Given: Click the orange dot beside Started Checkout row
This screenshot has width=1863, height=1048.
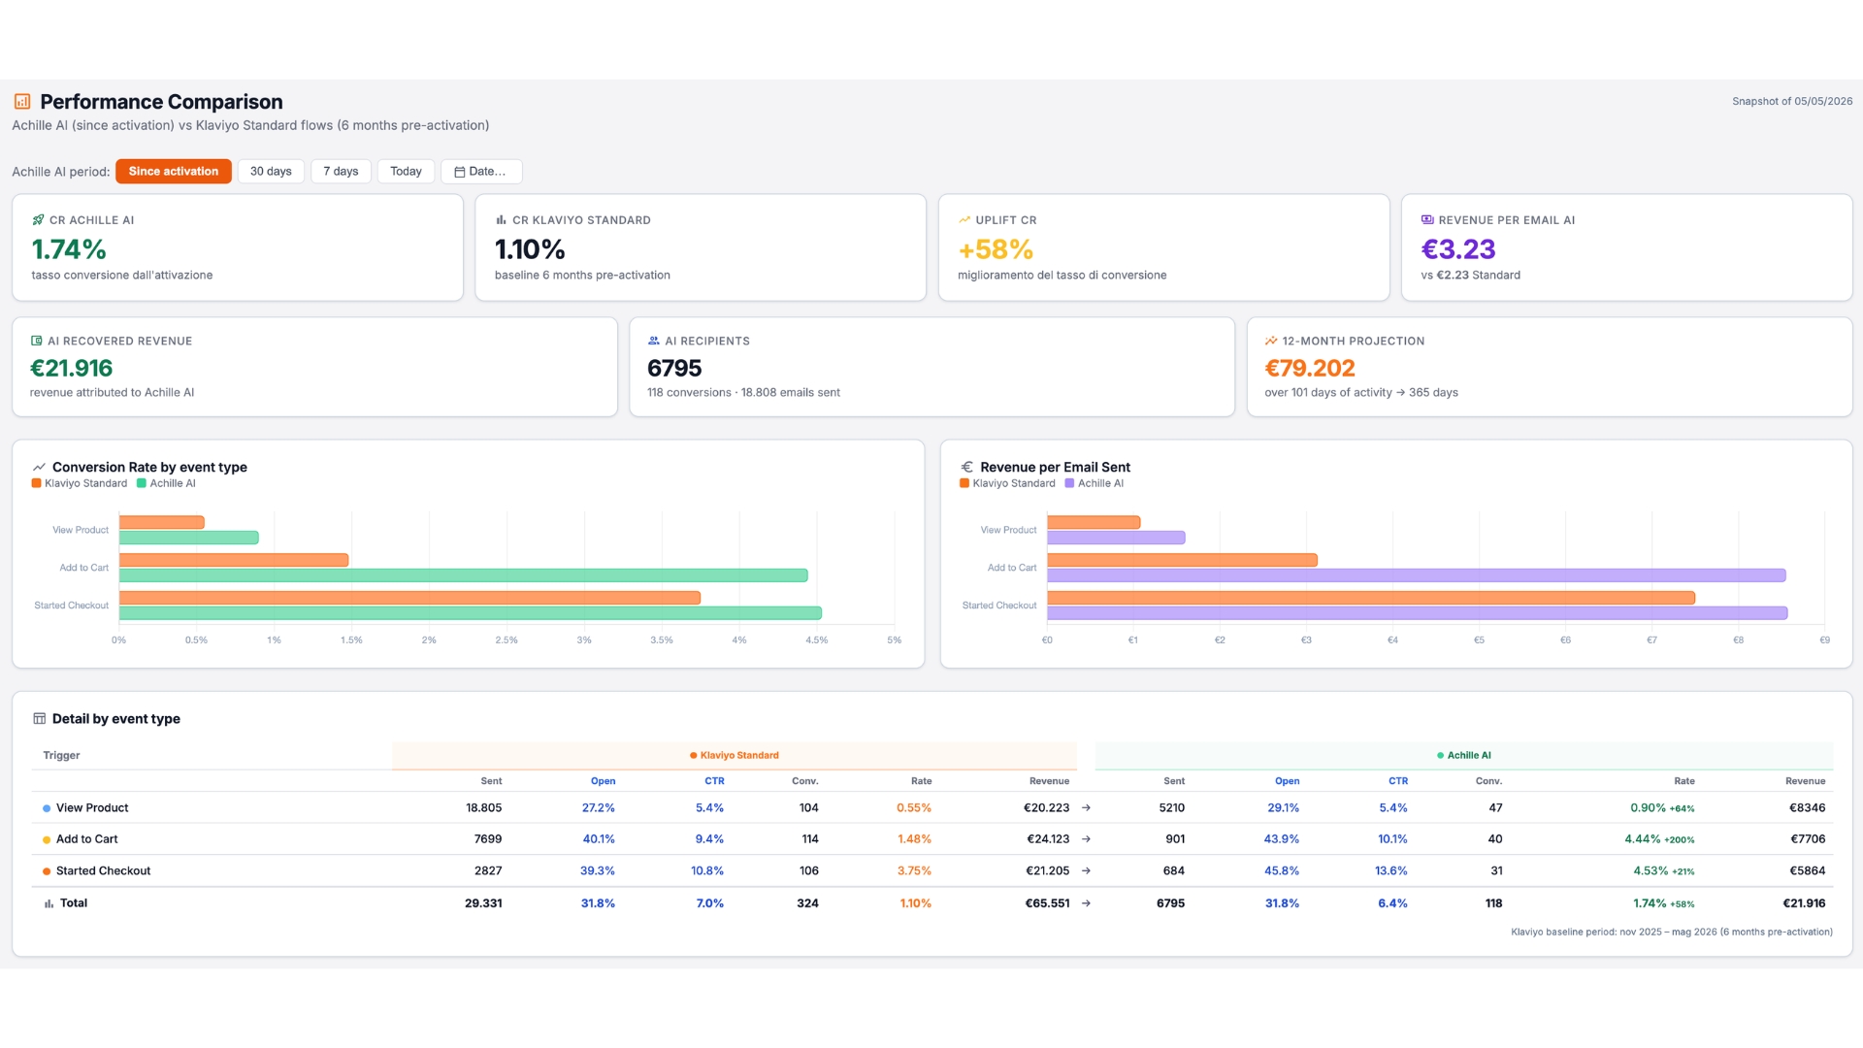Looking at the screenshot, I should coord(47,871).
